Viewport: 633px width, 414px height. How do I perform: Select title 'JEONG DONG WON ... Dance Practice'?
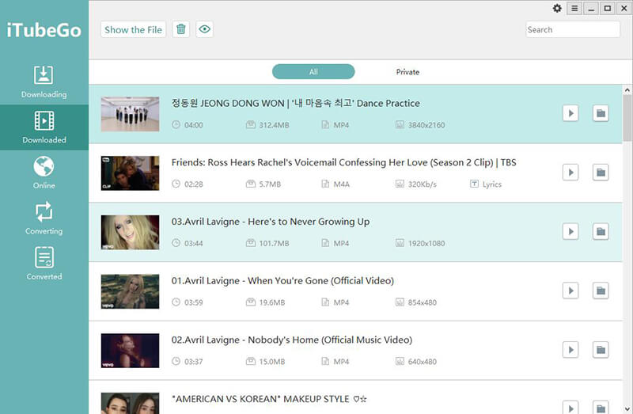(x=295, y=104)
